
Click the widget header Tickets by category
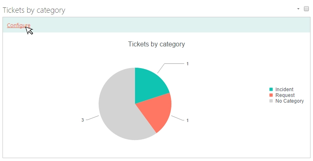[x=34, y=10]
